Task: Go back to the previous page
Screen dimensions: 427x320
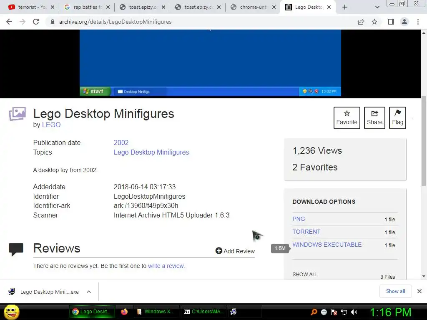Action: pyautogui.click(x=9, y=22)
